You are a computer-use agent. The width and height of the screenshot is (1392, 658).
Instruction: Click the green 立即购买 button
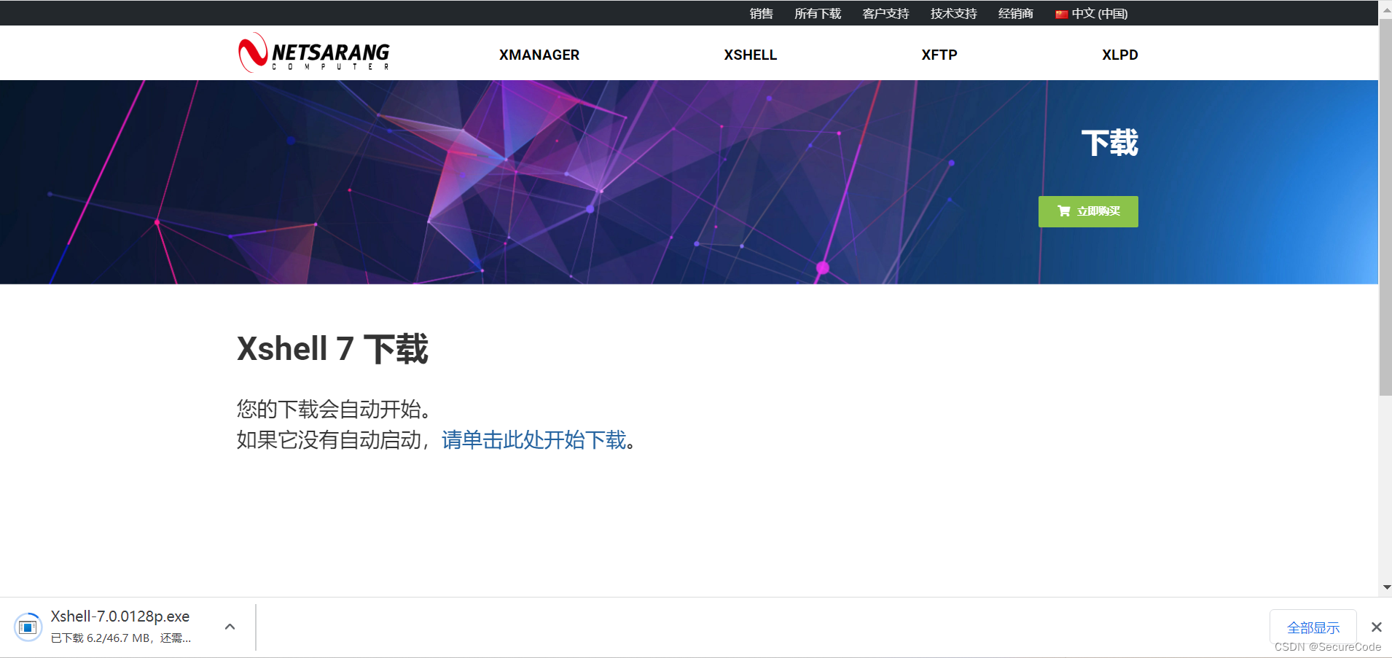point(1088,211)
